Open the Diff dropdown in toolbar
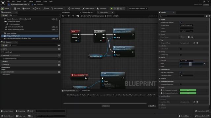Screen dimensions: 211x118 click(x=37, y=9)
